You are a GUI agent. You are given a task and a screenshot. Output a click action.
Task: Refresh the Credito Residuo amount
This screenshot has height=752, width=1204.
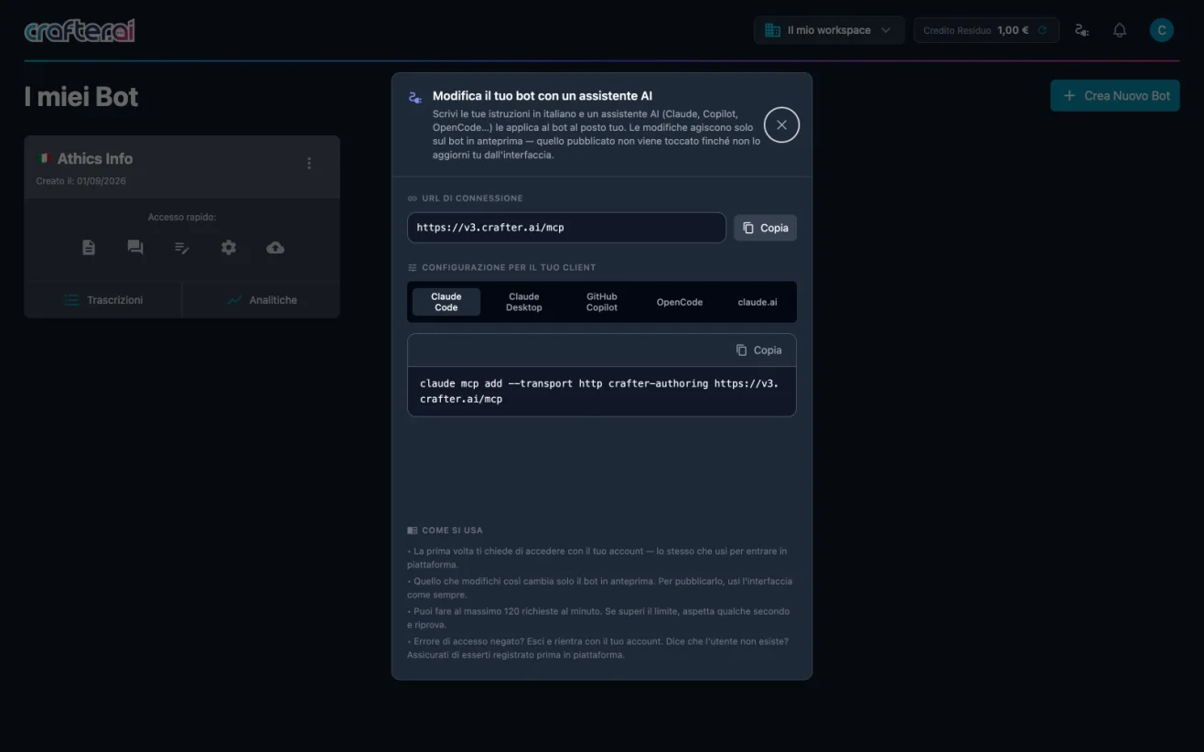(1042, 30)
